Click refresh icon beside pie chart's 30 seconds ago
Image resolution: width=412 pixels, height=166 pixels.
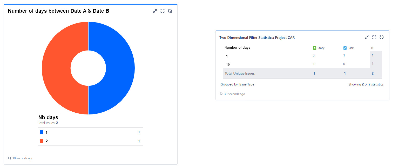[x=10, y=158]
